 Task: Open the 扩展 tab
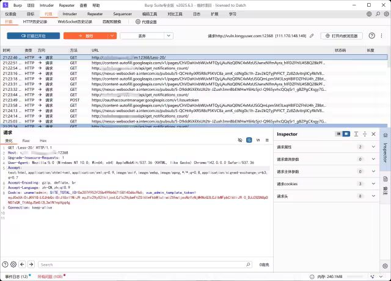[x=214, y=14]
